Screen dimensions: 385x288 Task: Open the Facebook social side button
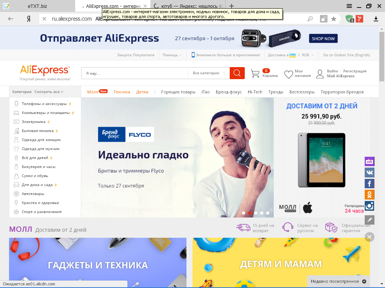click(x=369, y=183)
